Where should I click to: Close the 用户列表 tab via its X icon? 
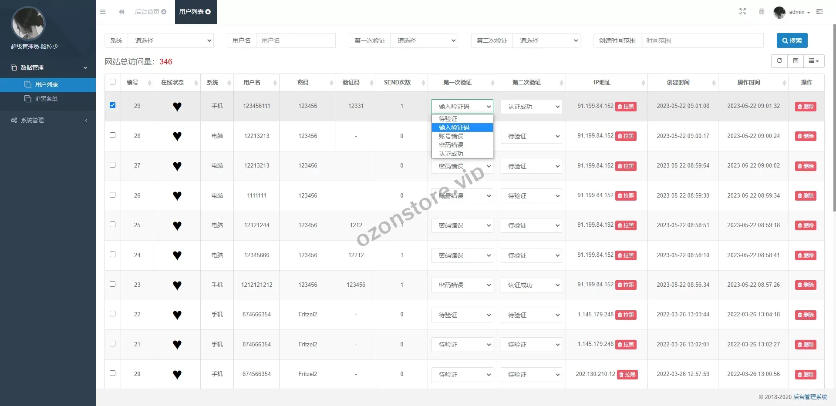[208, 12]
